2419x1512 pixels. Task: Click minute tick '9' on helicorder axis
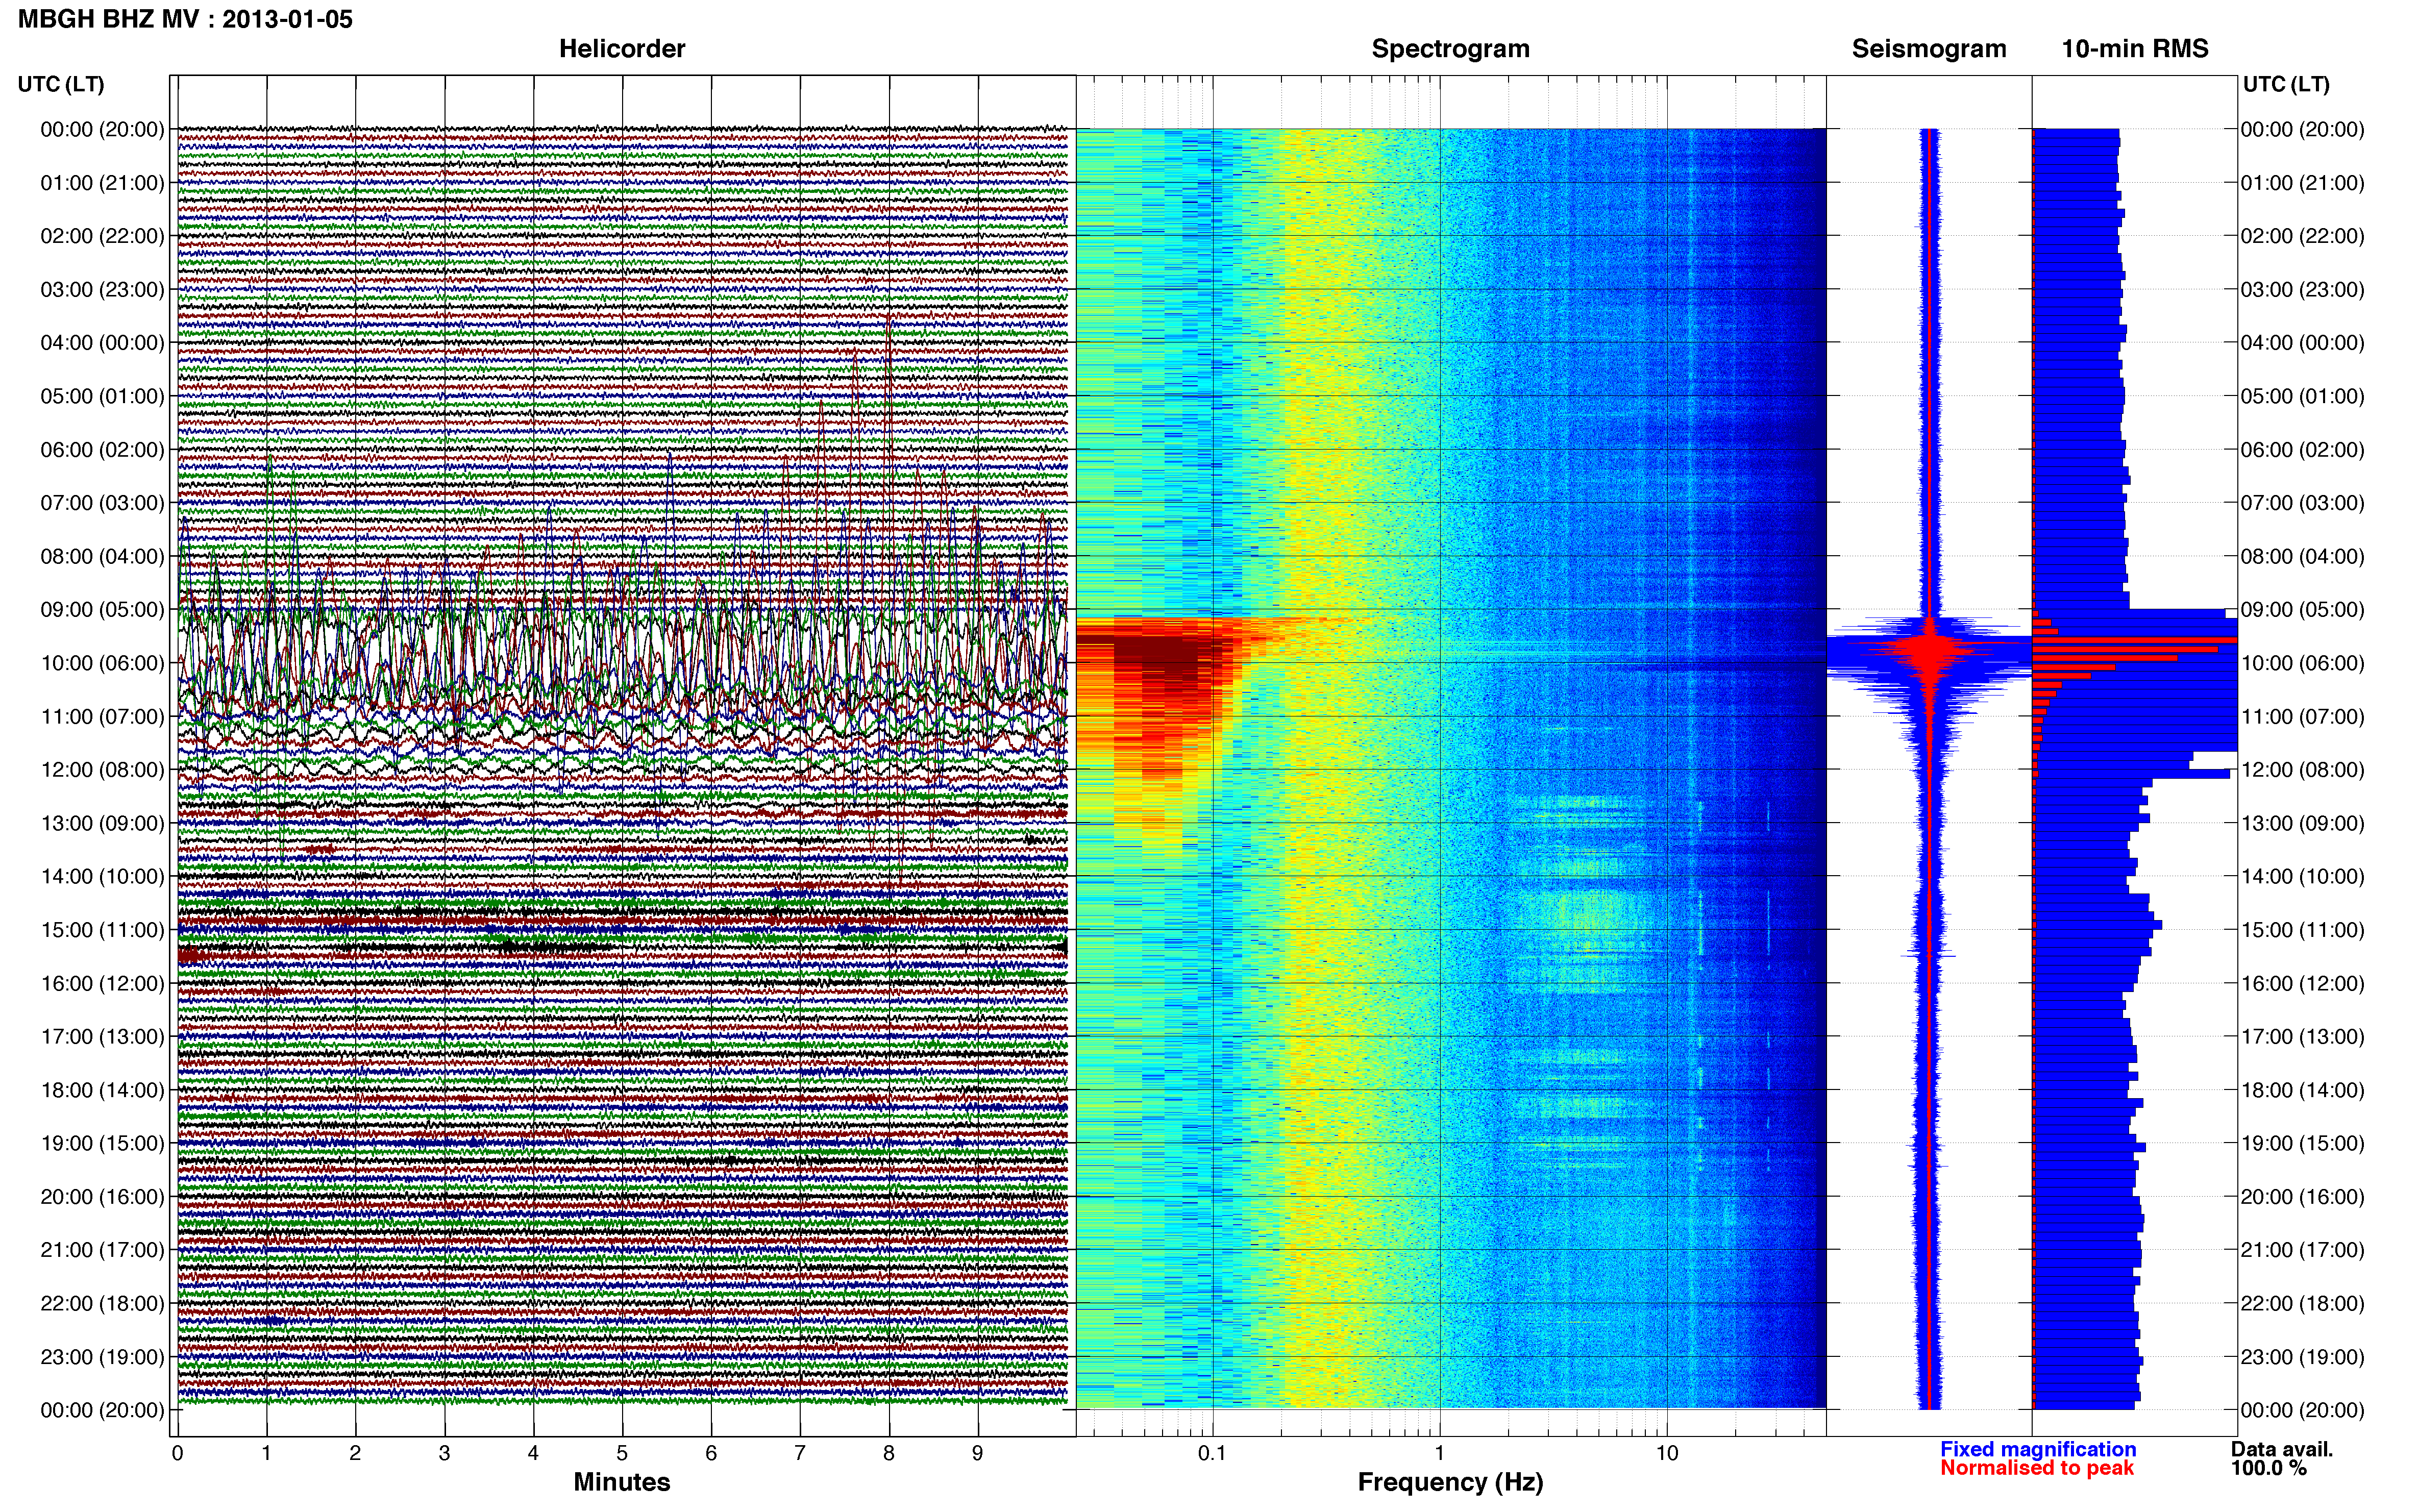click(x=977, y=1453)
